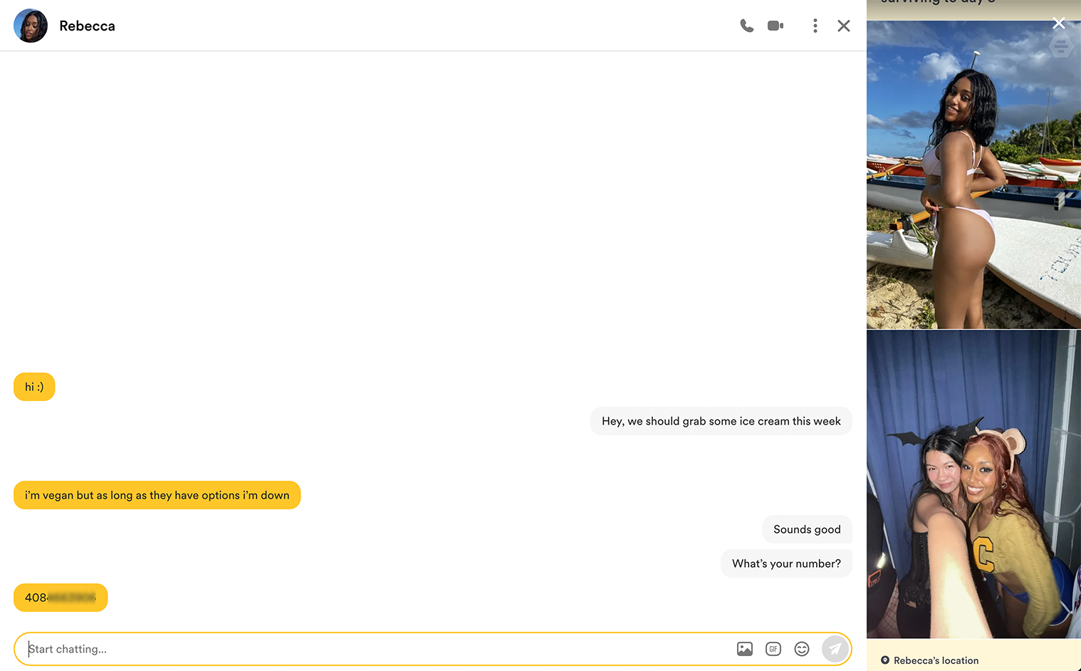Click the "i'm vegan" message bubble

click(157, 495)
